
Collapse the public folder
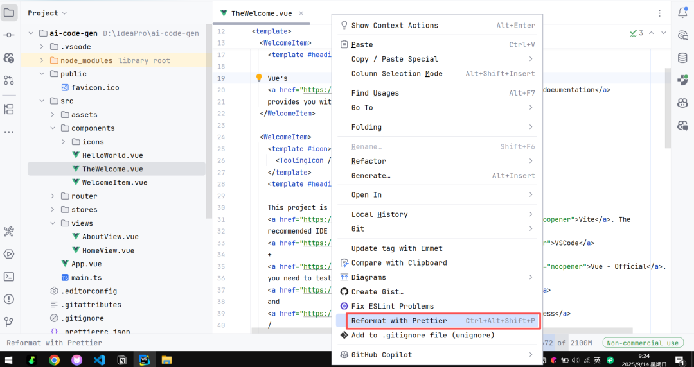tap(42, 74)
